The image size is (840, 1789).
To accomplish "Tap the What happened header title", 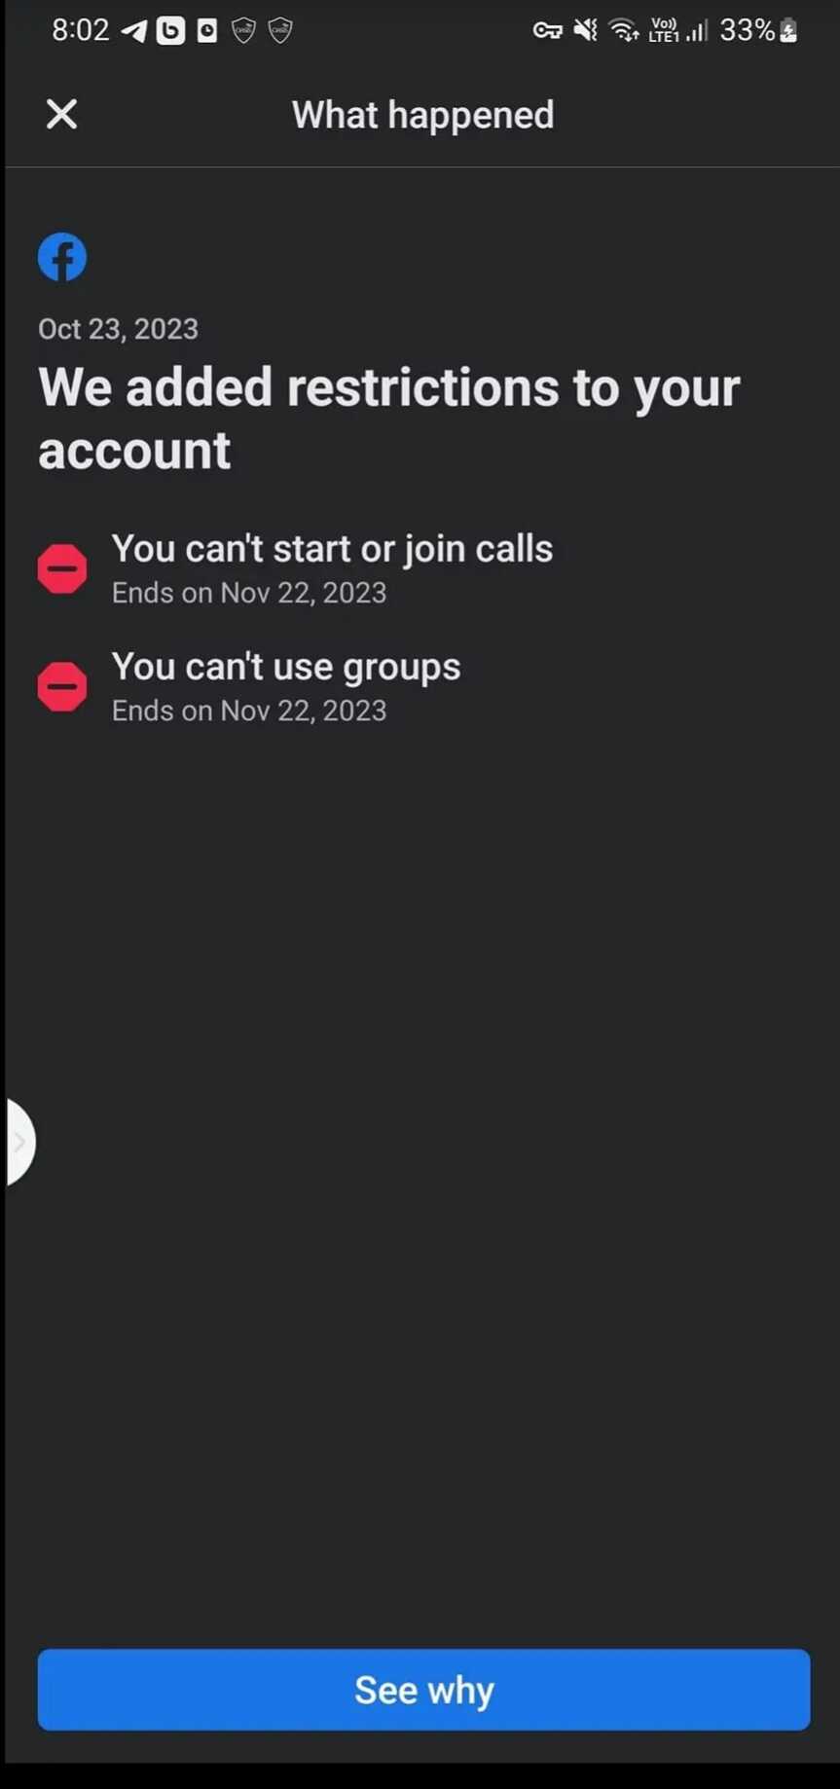I will [x=422, y=115].
